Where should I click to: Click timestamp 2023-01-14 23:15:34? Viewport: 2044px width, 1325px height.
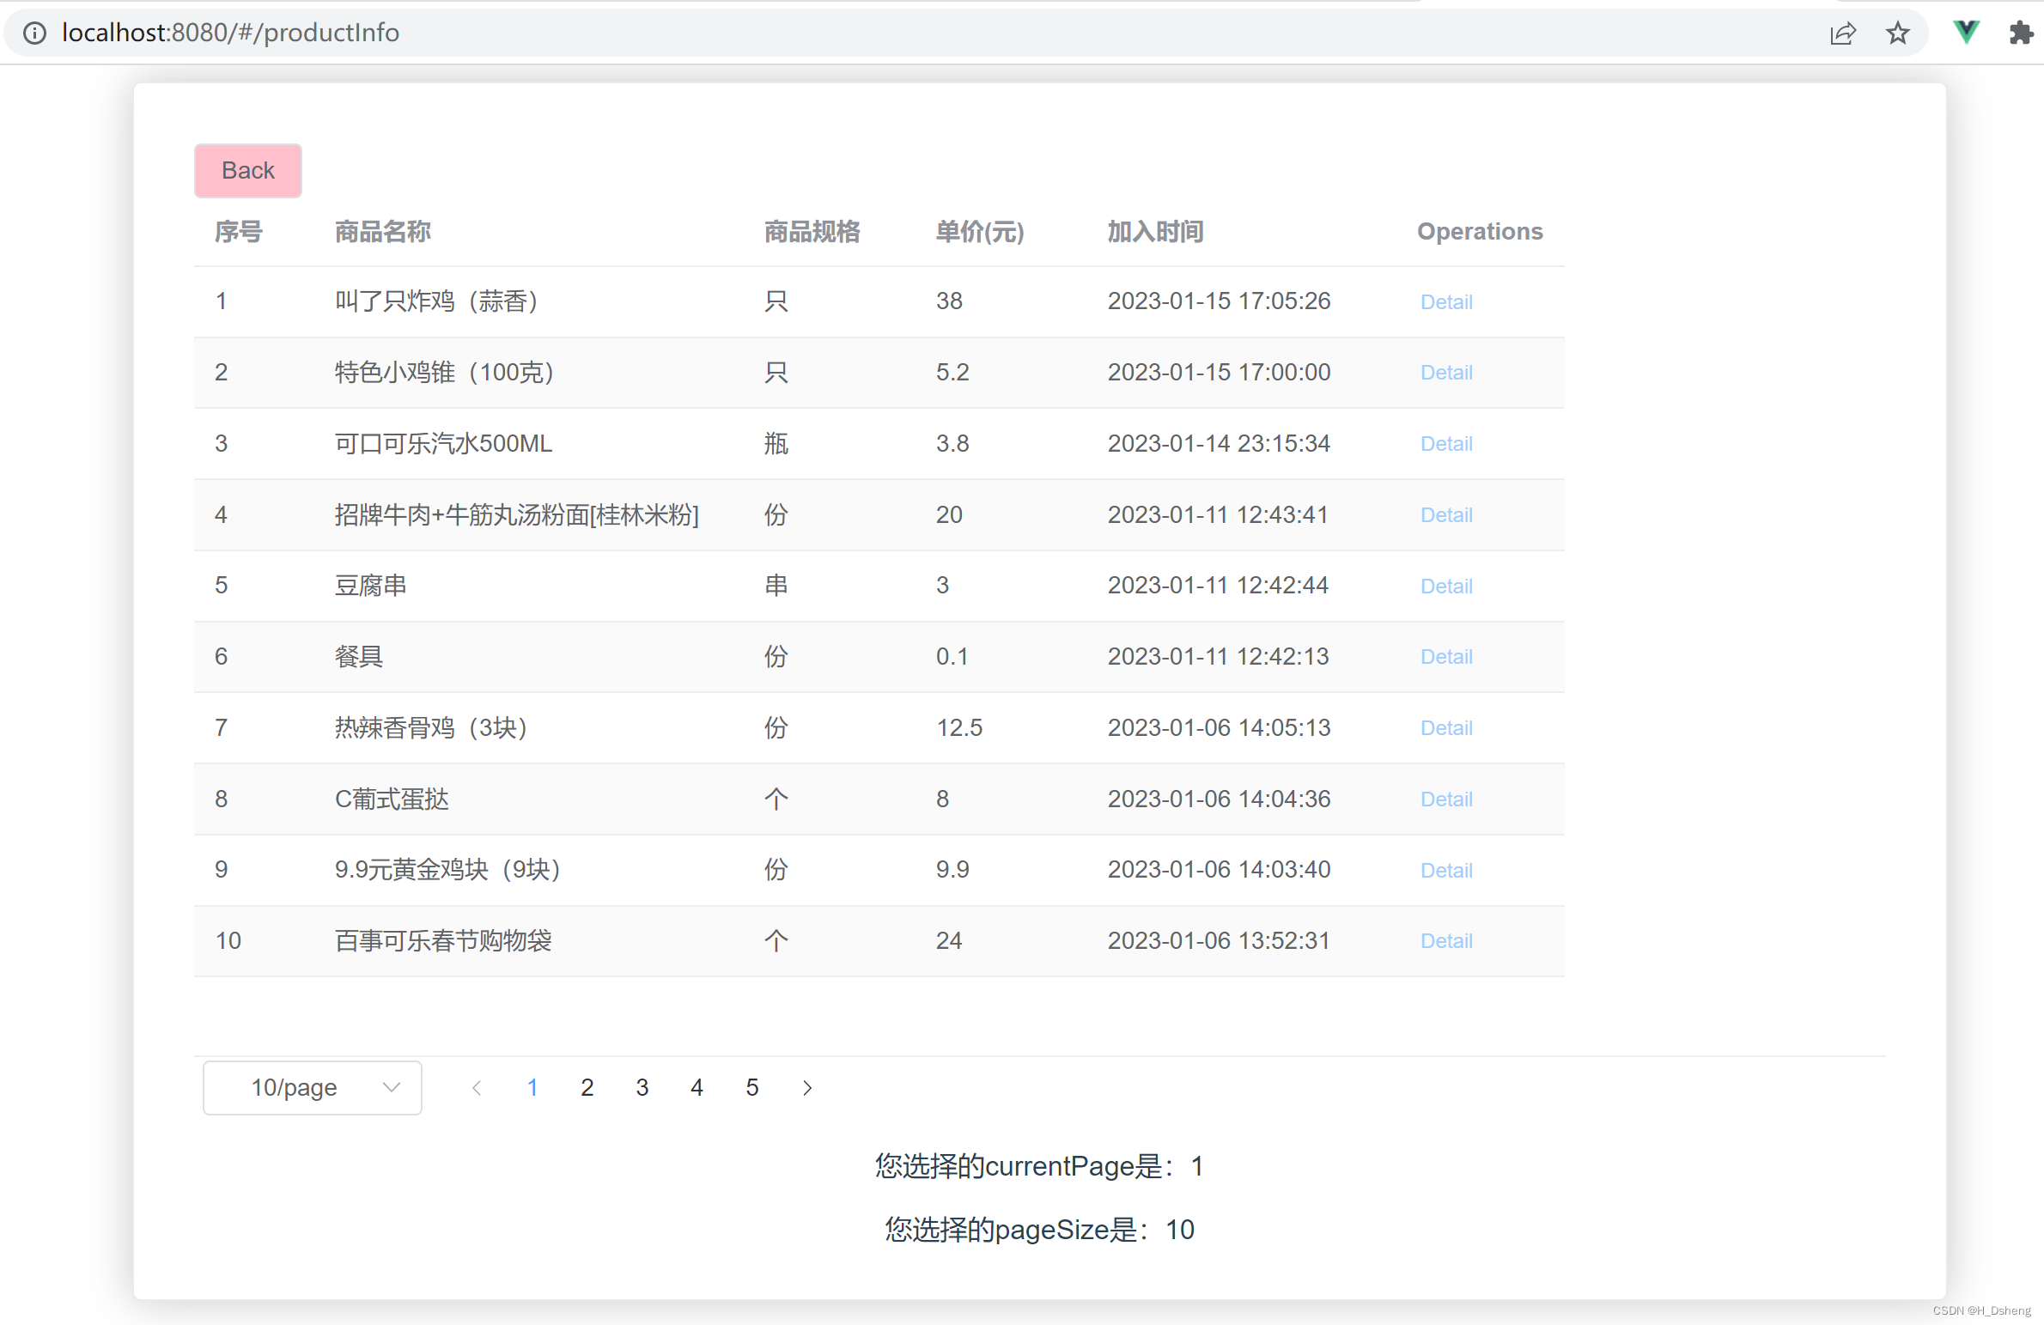(x=1219, y=444)
